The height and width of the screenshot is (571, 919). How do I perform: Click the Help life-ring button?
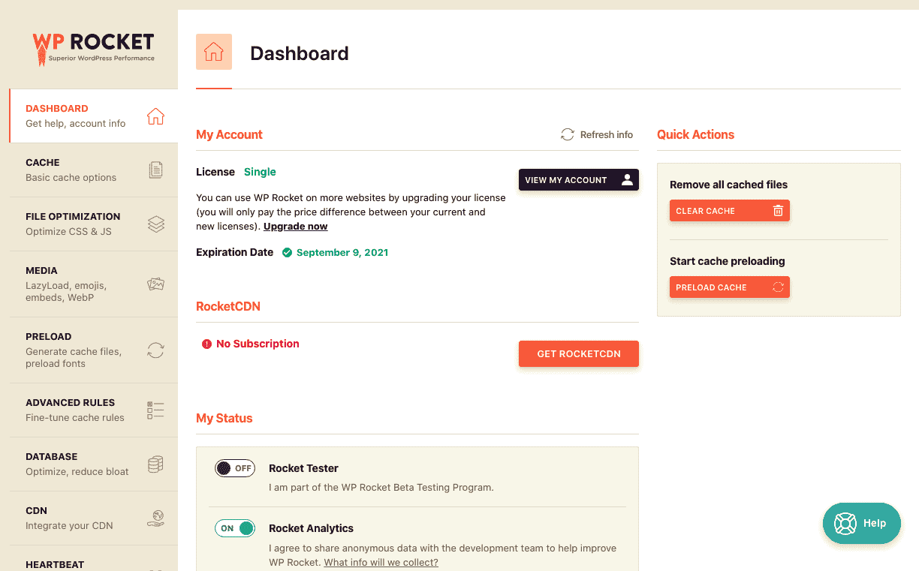(x=861, y=523)
